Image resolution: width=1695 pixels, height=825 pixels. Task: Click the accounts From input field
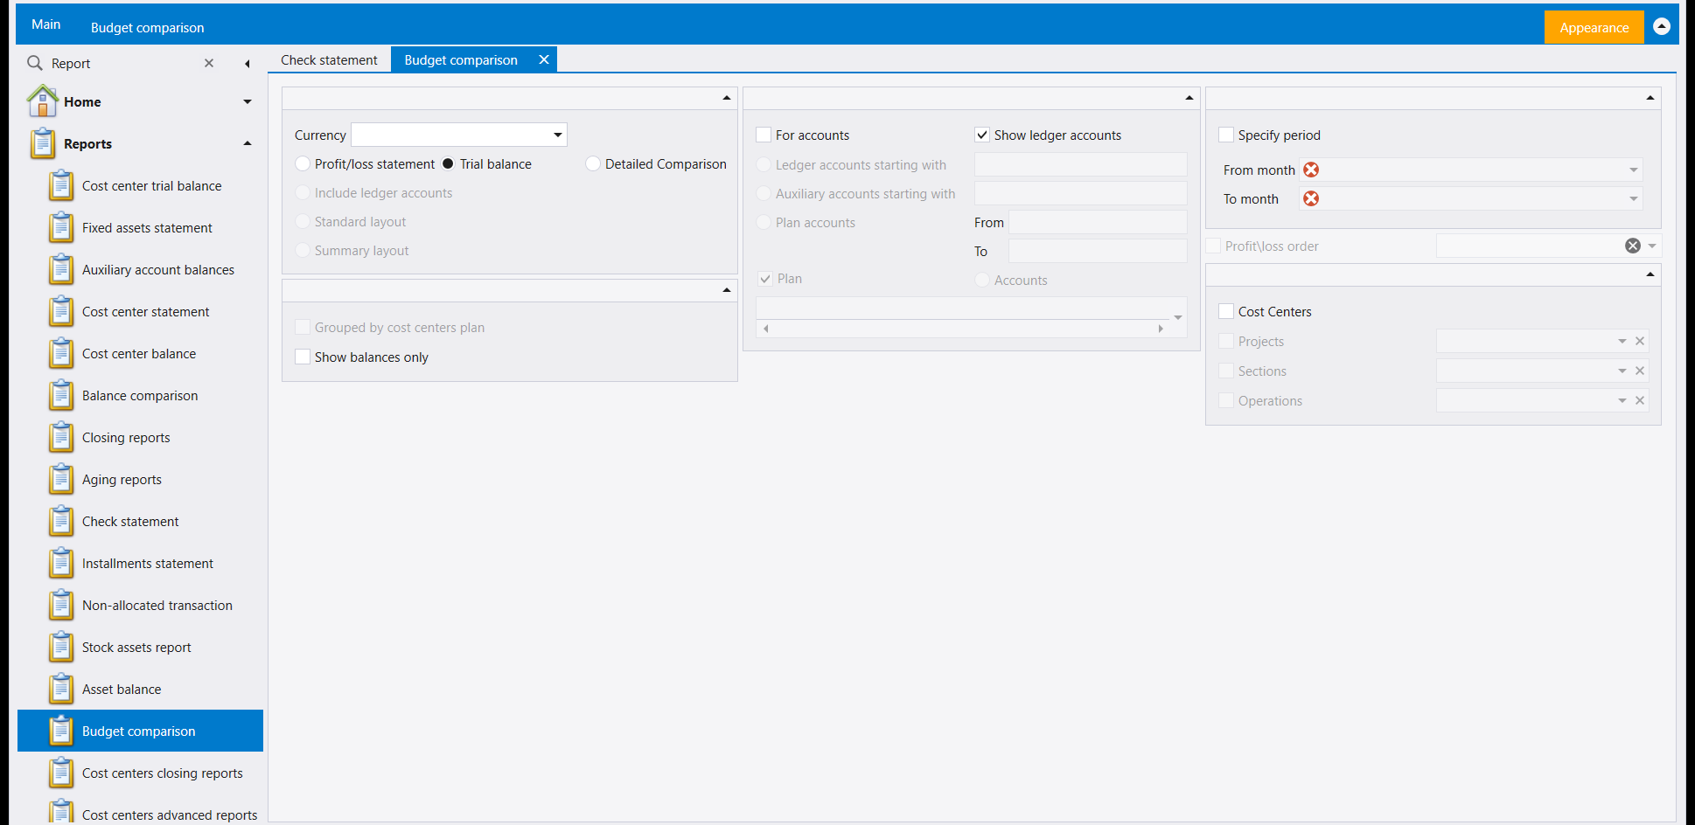coord(1098,222)
